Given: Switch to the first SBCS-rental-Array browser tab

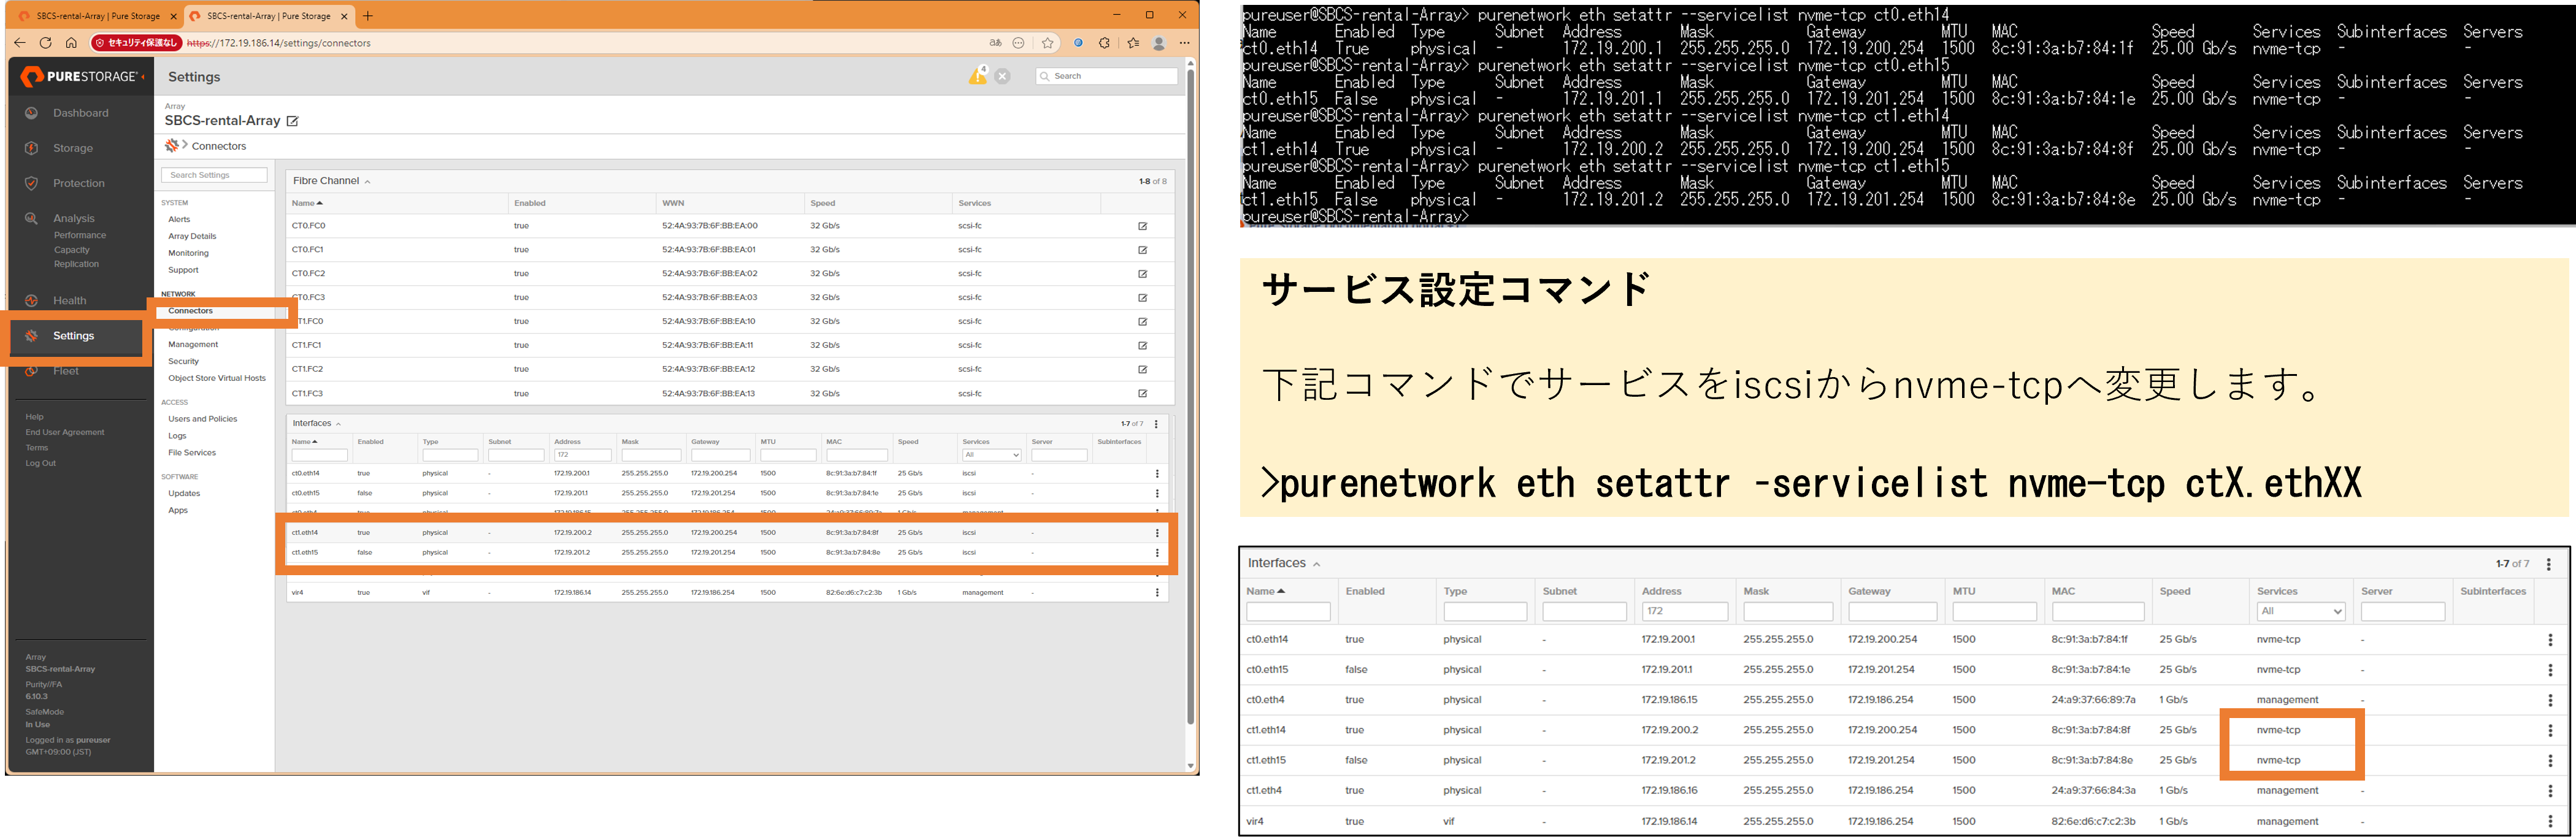Looking at the screenshot, I should coord(97,16).
